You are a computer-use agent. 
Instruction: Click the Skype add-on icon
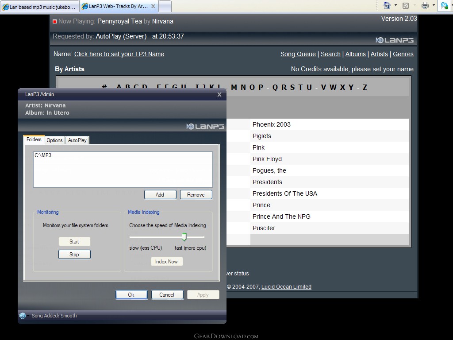pos(444,5)
